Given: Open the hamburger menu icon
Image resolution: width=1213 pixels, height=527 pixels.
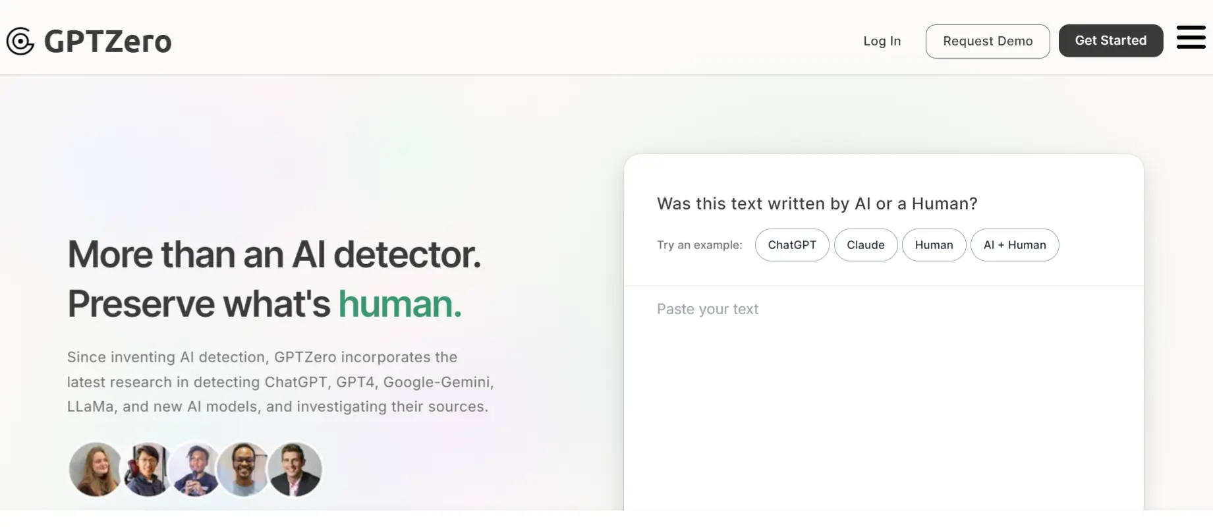Looking at the screenshot, I should 1191,38.
